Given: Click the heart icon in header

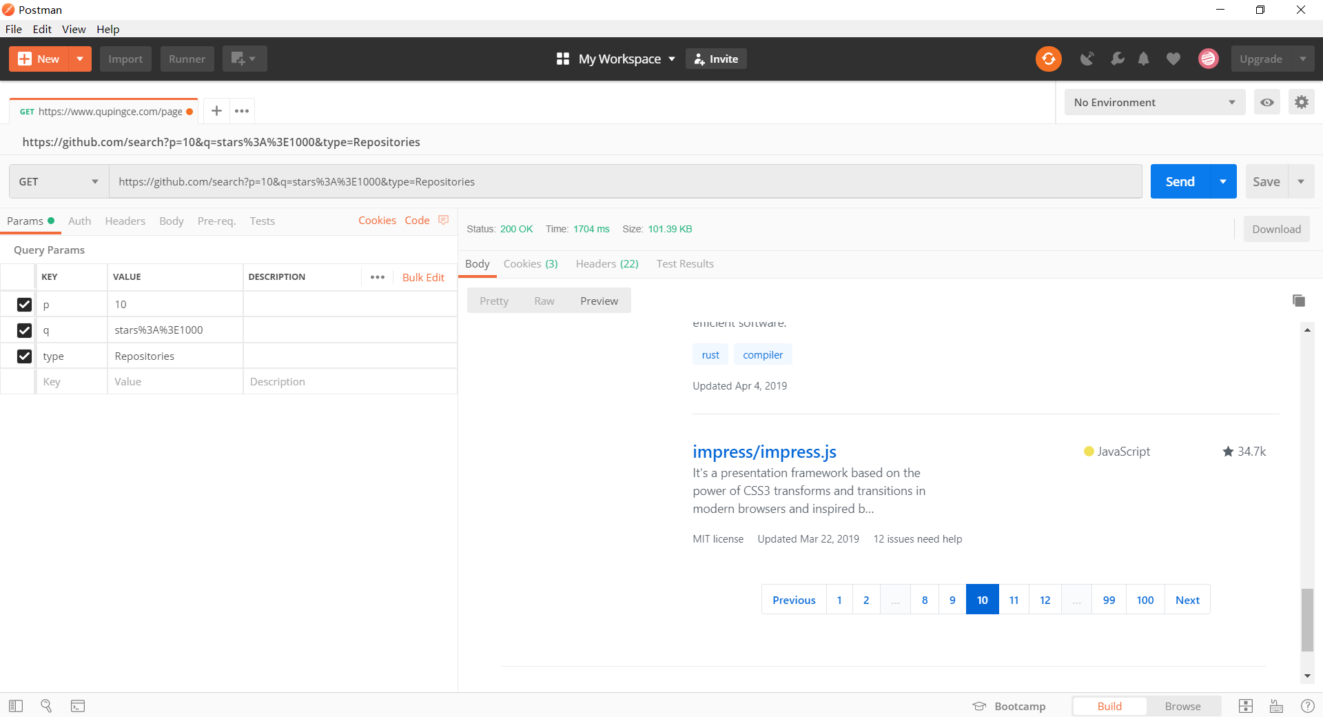Looking at the screenshot, I should tap(1173, 59).
